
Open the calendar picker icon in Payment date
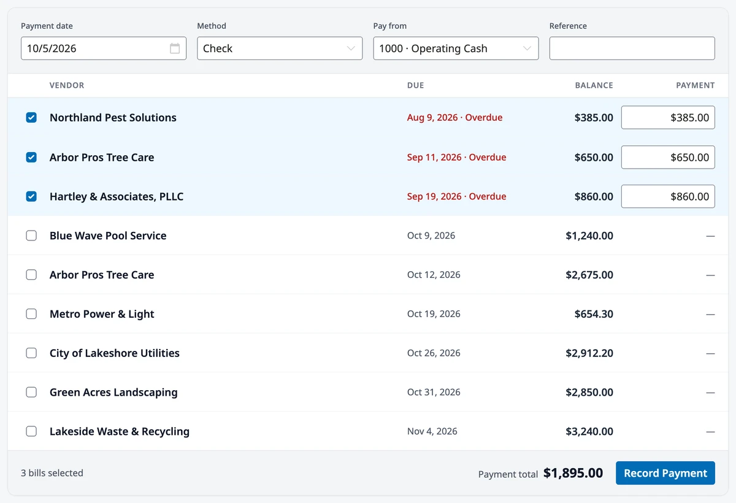pos(175,48)
